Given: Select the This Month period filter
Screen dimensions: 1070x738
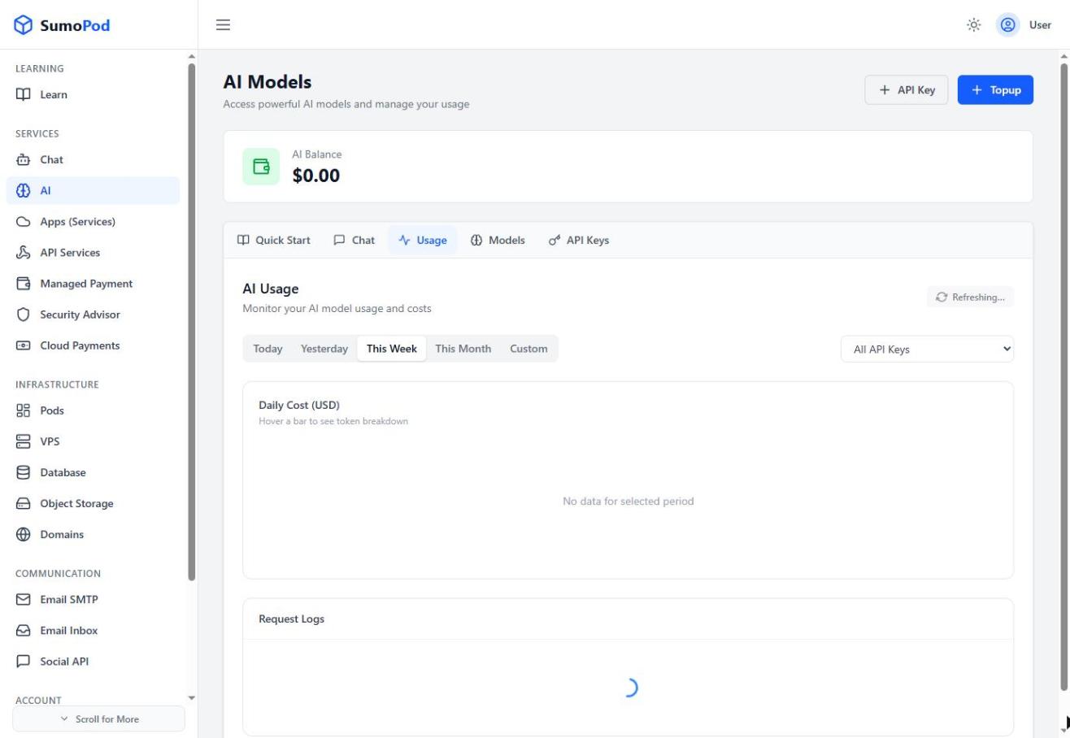Looking at the screenshot, I should point(463,349).
